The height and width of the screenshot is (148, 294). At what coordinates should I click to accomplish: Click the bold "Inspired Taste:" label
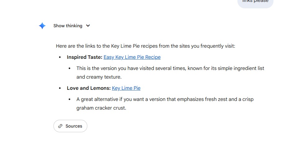[x=85, y=57]
